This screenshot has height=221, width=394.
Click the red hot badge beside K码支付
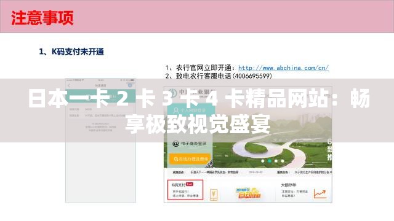pos(190,184)
